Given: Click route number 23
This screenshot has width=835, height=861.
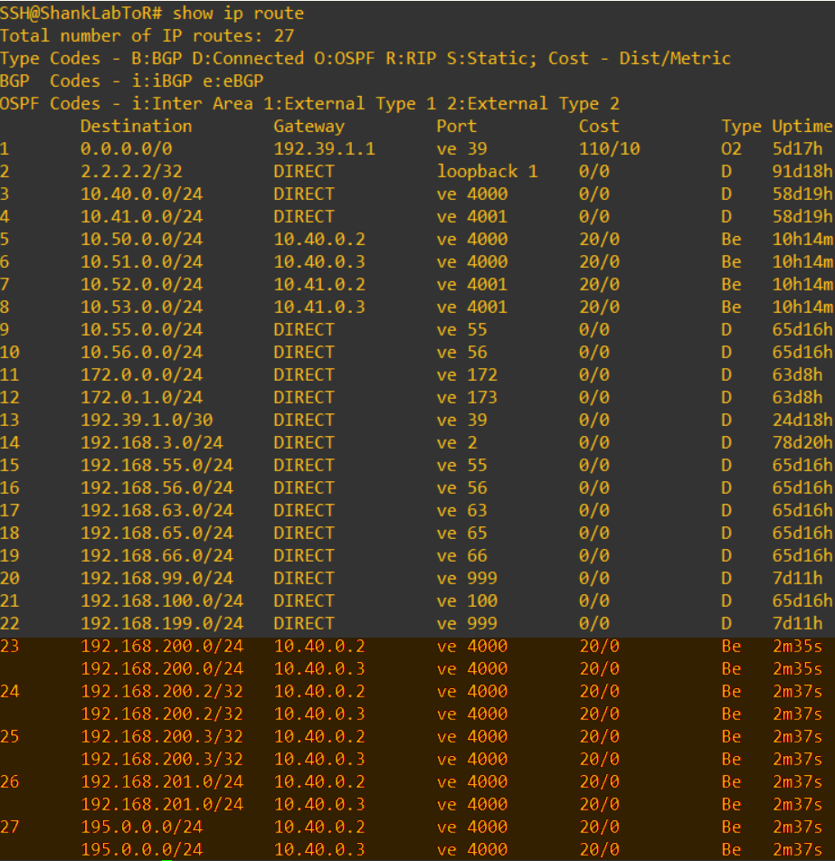Looking at the screenshot, I should (10, 646).
